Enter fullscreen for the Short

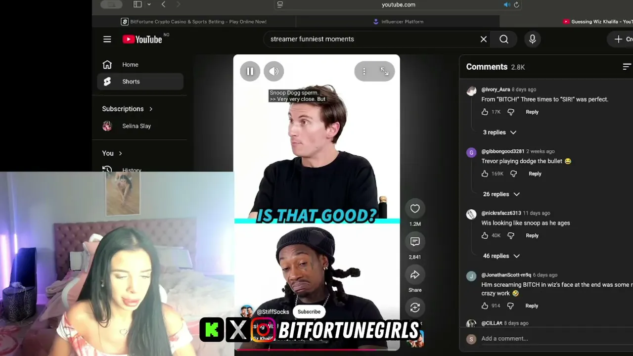point(384,71)
